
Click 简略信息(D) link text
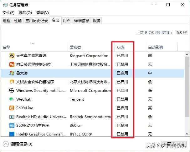22,144
